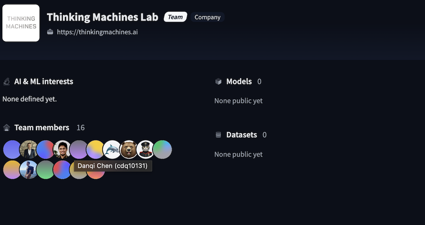Click the AI & ML interests icon

pyautogui.click(x=6, y=82)
